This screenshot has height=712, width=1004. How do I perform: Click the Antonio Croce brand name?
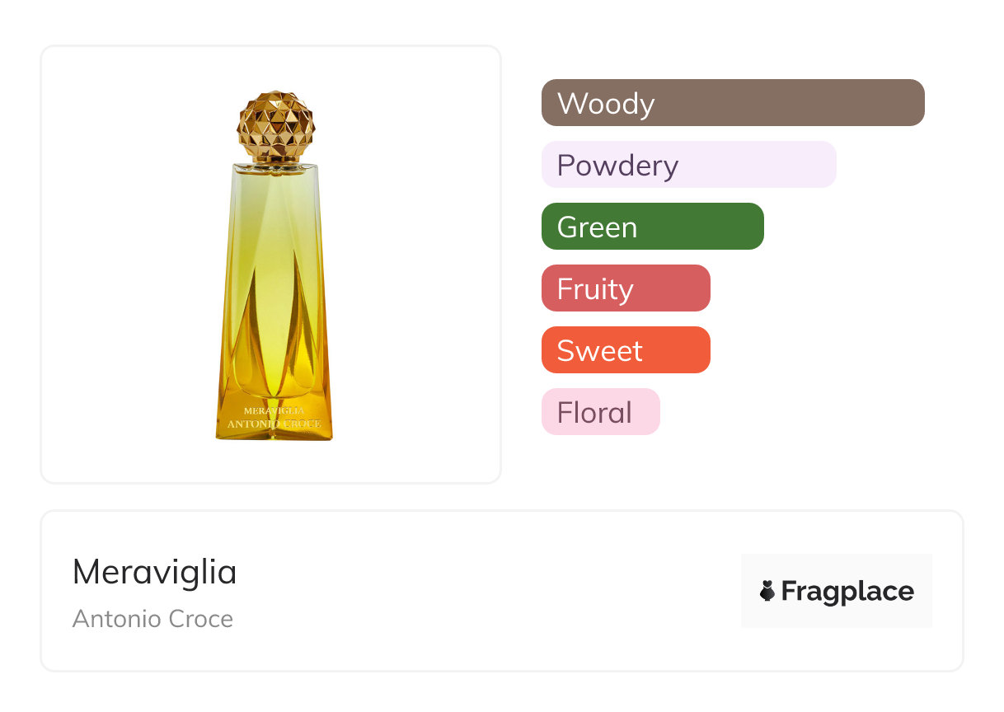tap(152, 619)
